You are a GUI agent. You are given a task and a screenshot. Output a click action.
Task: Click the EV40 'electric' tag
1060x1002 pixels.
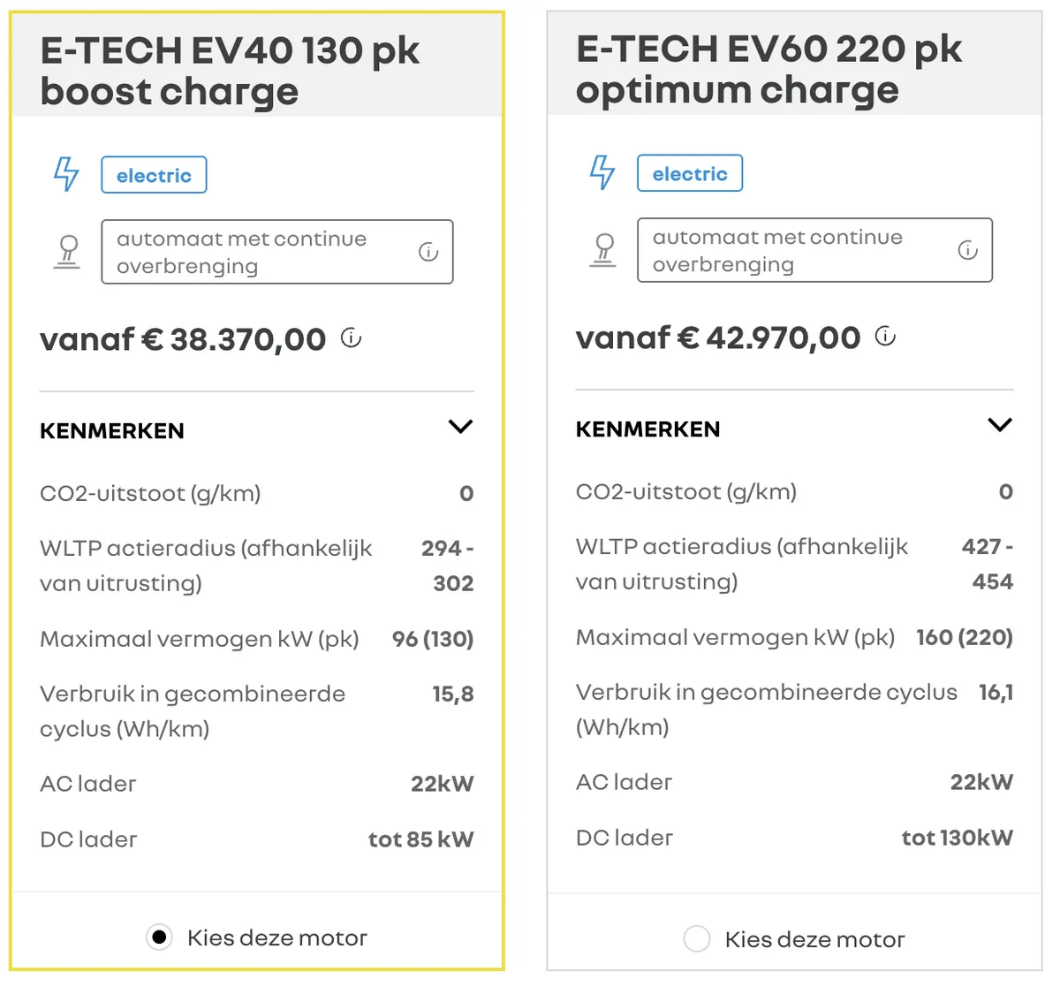pyautogui.click(x=154, y=175)
